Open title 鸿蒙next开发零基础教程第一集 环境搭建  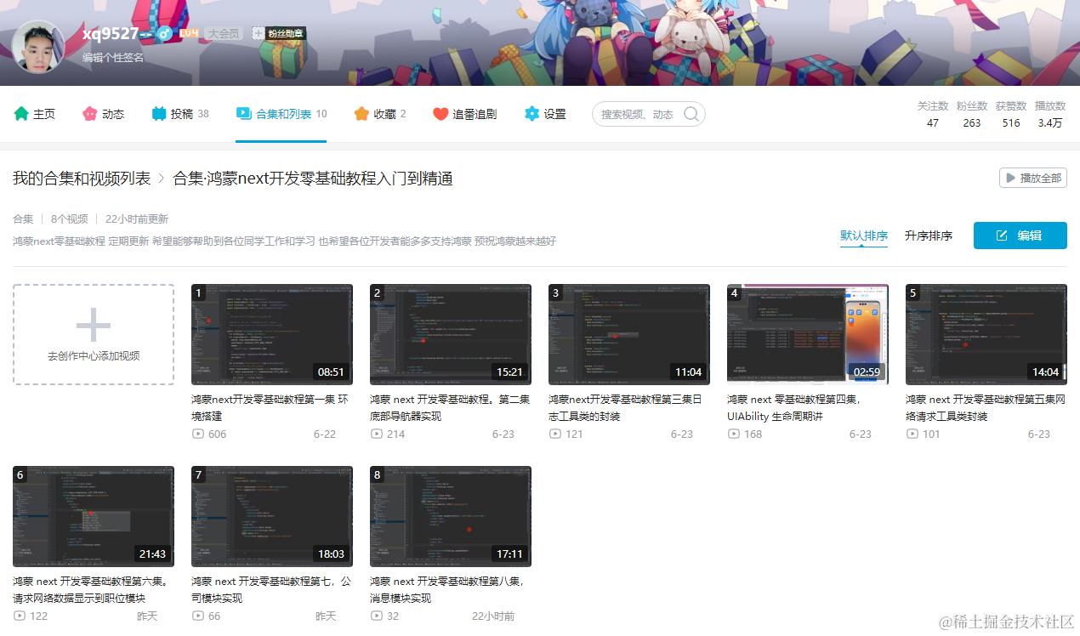[x=270, y=407]
